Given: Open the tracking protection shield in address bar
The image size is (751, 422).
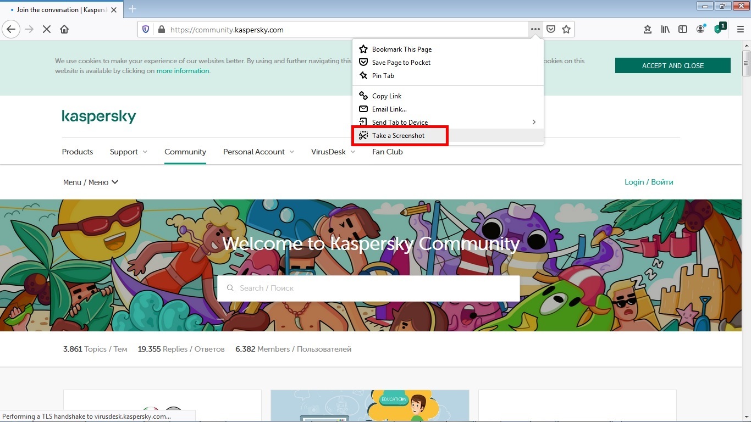Looking at the screenshot, I should tap(146, 30).
